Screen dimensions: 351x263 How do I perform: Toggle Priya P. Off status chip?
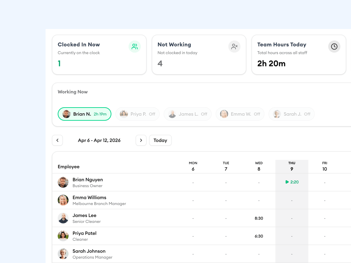137,114
